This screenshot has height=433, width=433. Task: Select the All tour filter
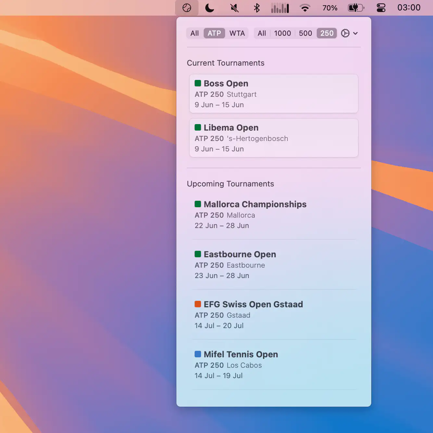click(x=195, y=33)
